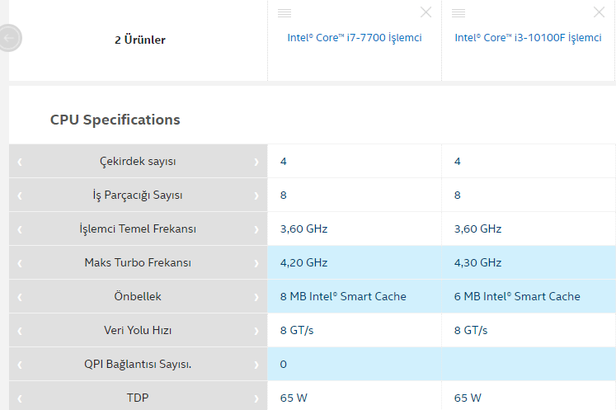The height and width of the screenshot is (410, 616).
Task: Click right chevron on İşlemci Temel Frekansı row
Action: coord(256,229)
